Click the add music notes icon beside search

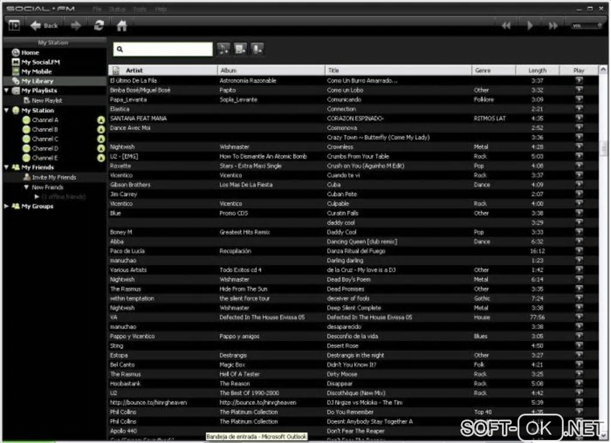point(223,48)
